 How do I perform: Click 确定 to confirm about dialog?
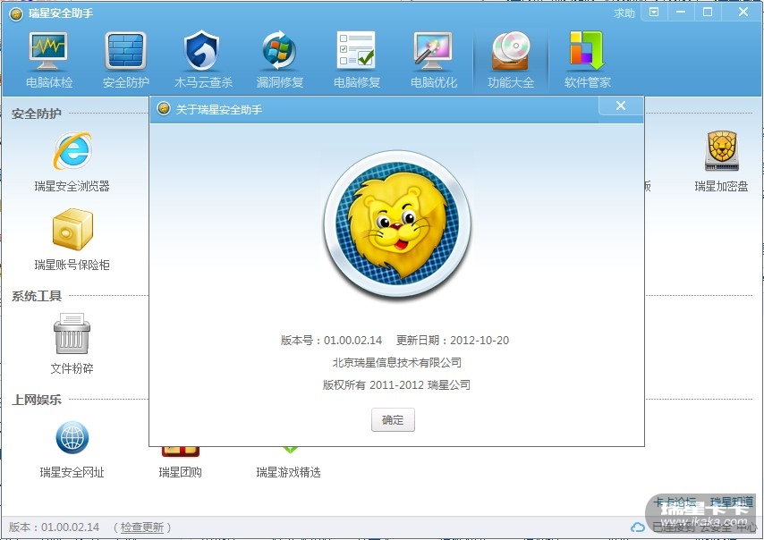tap(393, 419)
